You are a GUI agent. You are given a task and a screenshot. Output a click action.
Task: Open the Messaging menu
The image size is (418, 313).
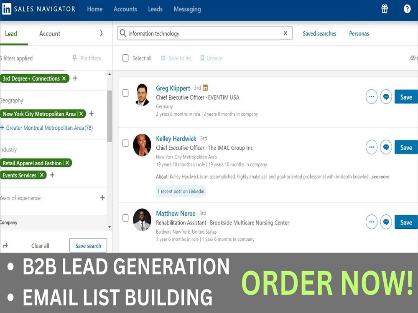tap(187, 9)
